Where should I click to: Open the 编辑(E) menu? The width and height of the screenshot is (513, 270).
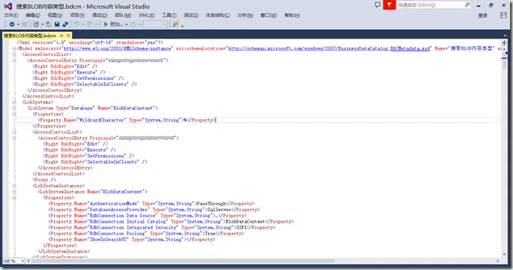tap(33, 15)
